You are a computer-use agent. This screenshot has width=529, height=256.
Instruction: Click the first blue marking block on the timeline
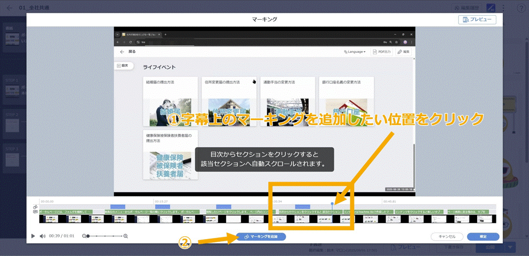[x=117, y=206]
